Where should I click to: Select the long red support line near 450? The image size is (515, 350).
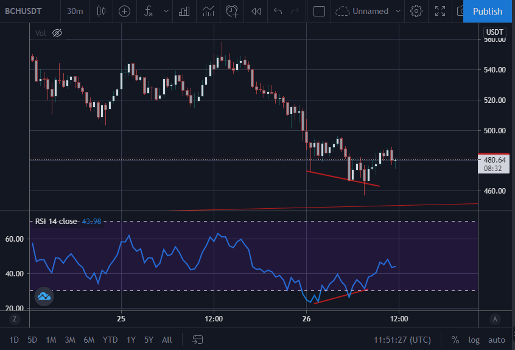click(323, 207)
